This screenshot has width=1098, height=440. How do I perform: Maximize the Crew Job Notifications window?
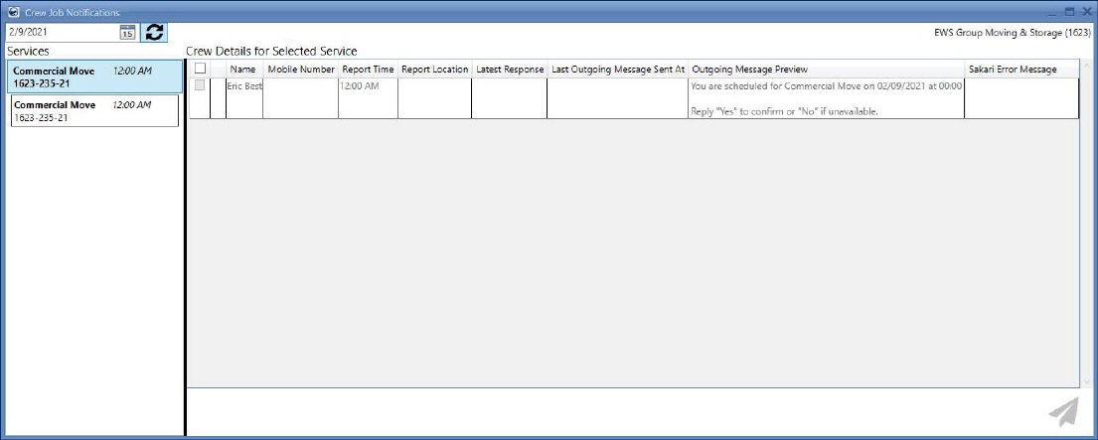pos(1069,11)
